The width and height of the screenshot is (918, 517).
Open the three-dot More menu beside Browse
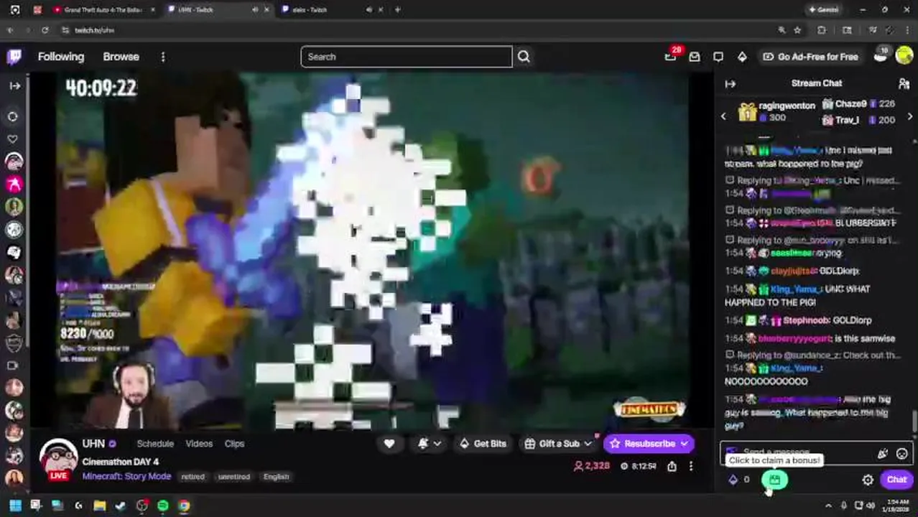pyautogui.click(x=163, y=57)
